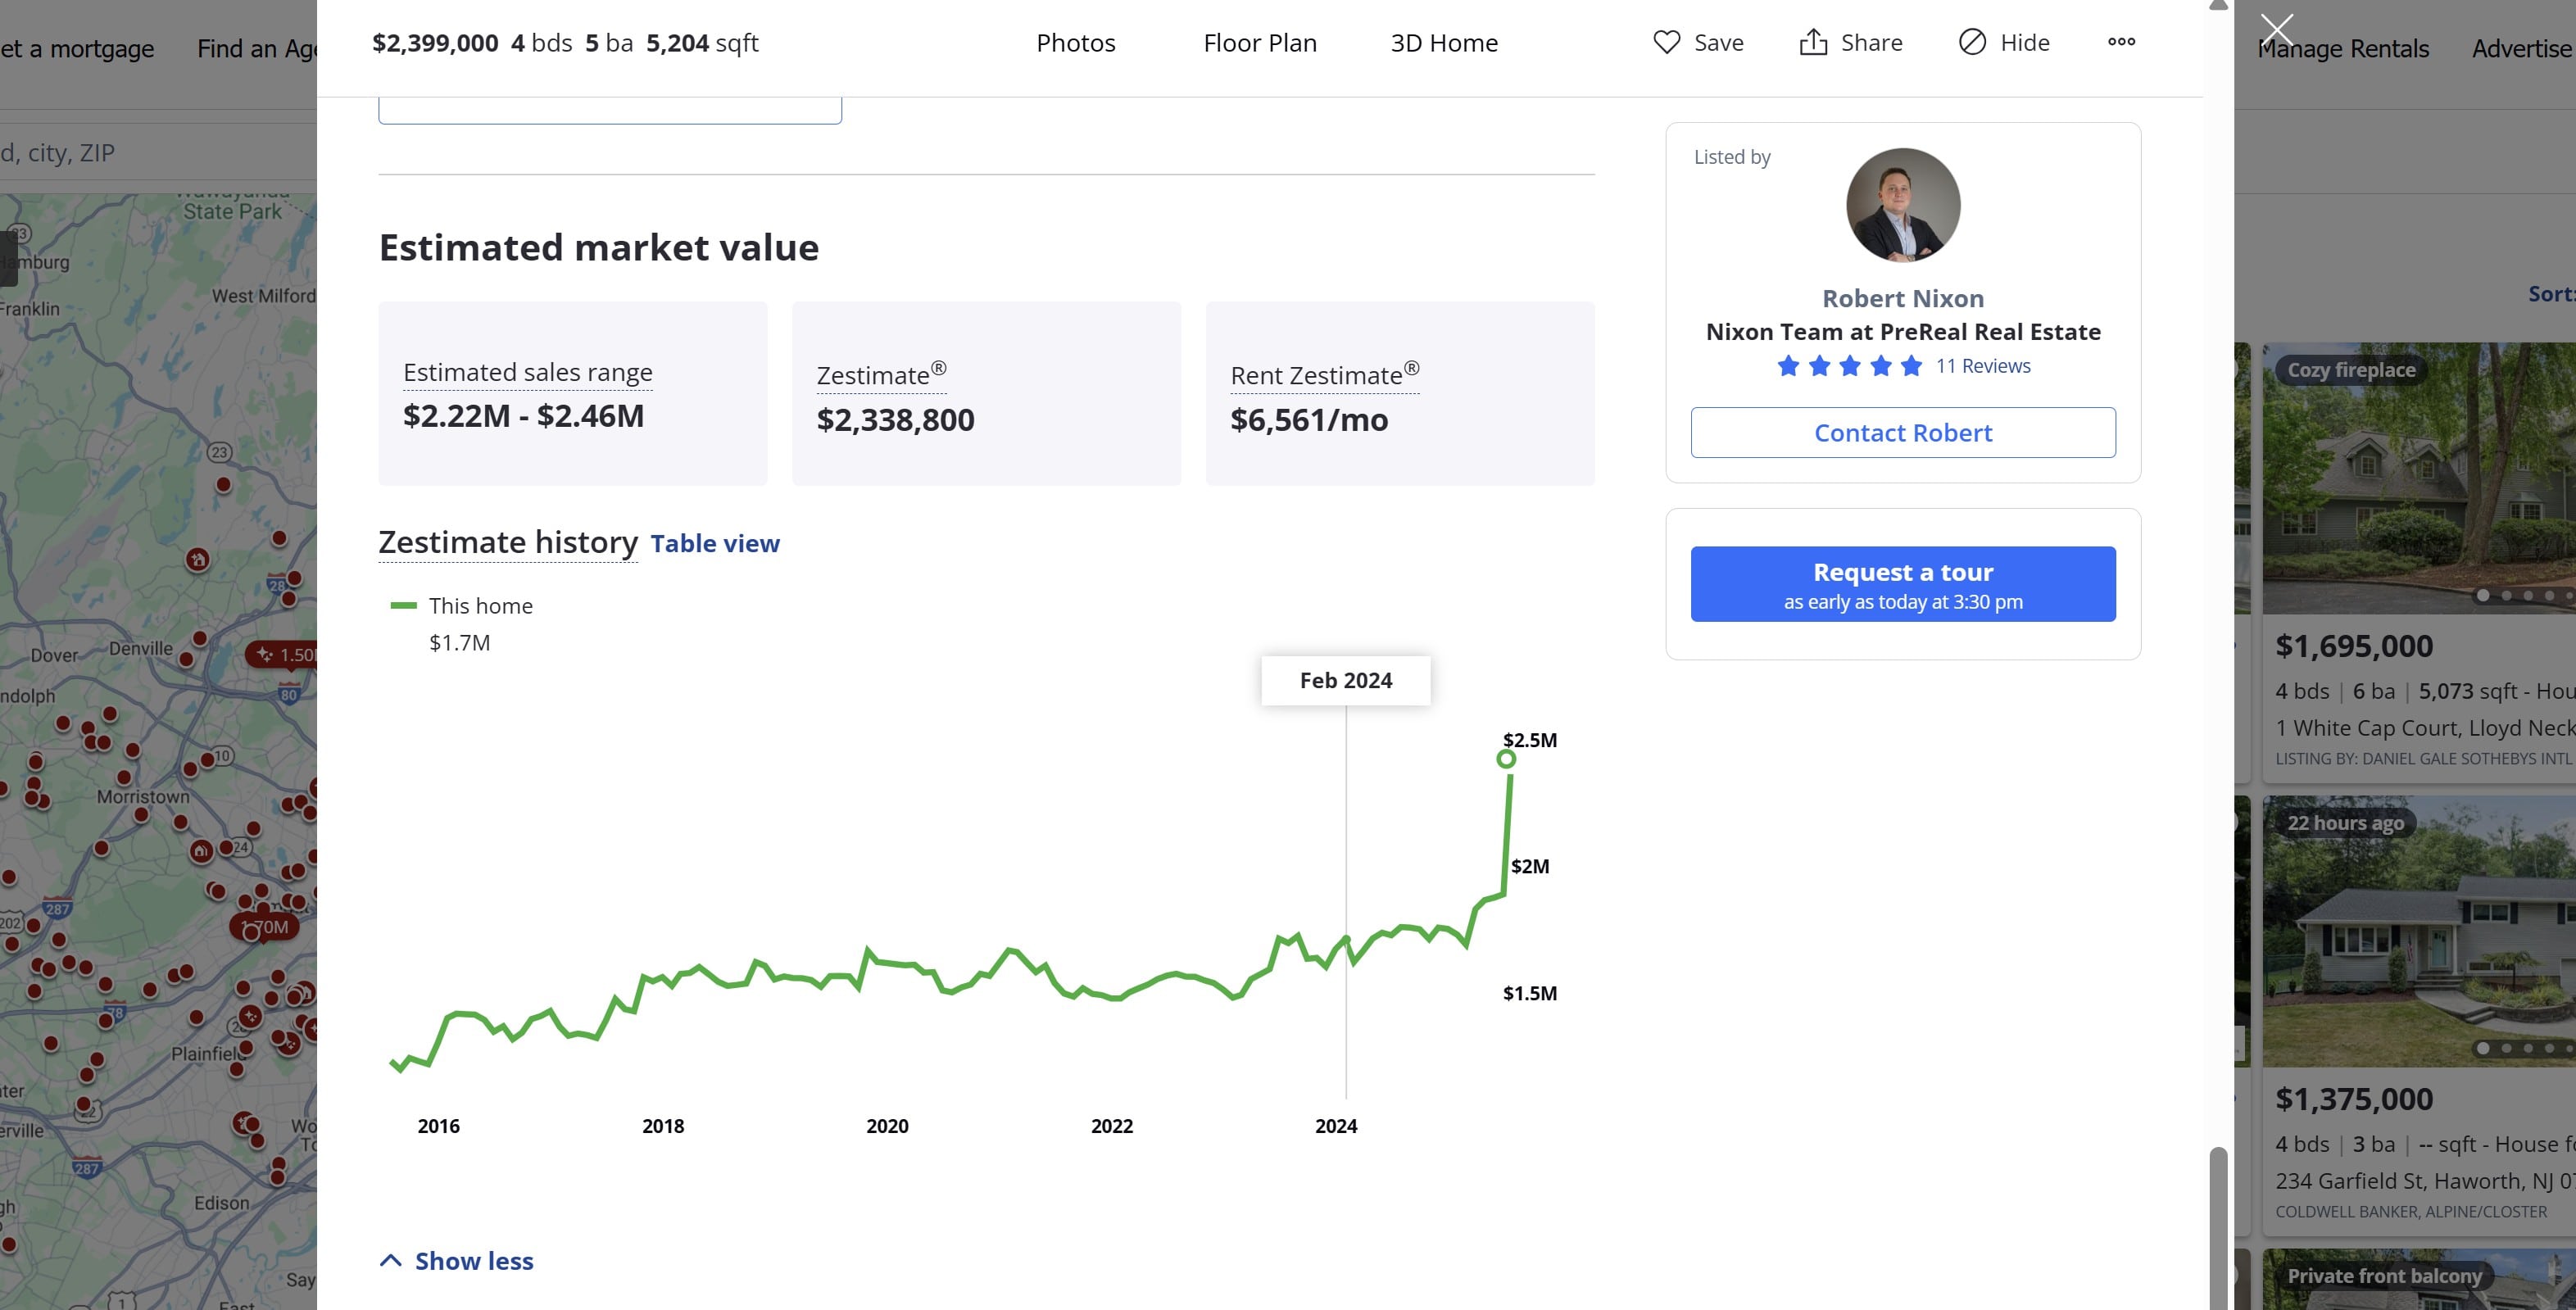Click the Share upload icon
The width and height of the screenshot is (2576, 1310).
click(x=1813, y=42)
